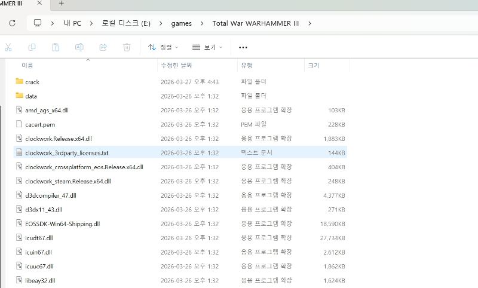Open a new tab with plus button
The image size is (478, 288).
61,4
